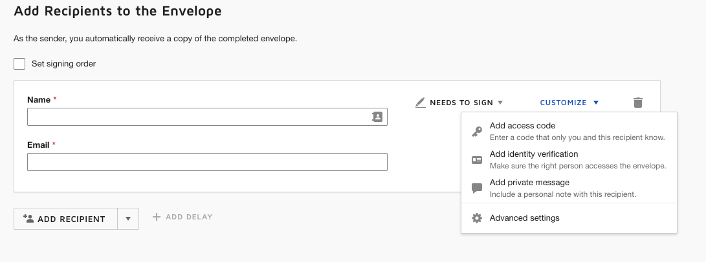The width and height of the screenshot is (706, 262).
Task: Open the arrow next to Add Recipient
Action: pos(128,219)
